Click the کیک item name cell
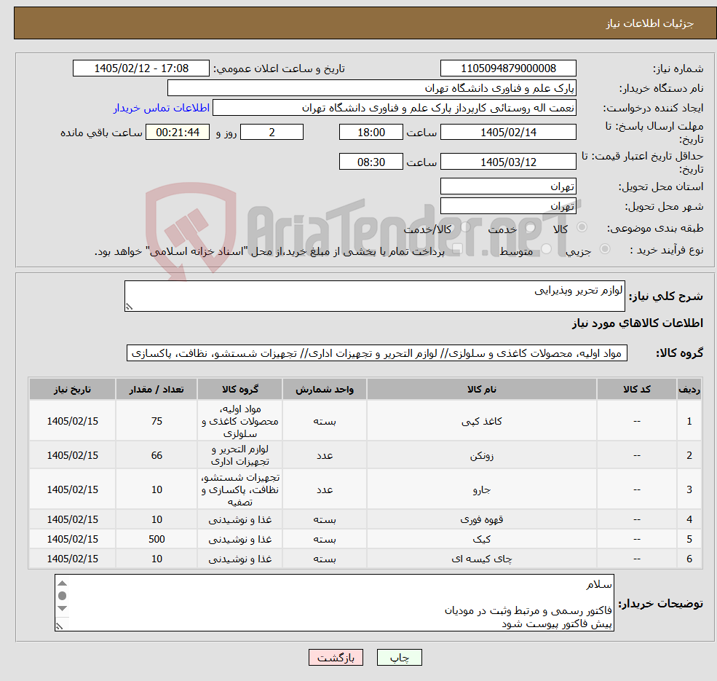The width and height of the screenshot is (717, 681). click(x=481, y=539)
